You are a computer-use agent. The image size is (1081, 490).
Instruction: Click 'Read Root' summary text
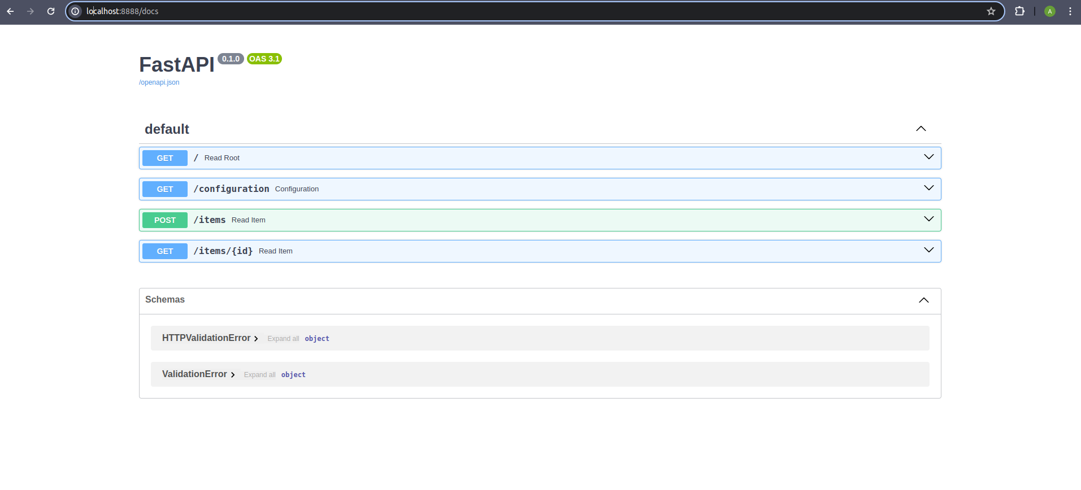(222, 158)
